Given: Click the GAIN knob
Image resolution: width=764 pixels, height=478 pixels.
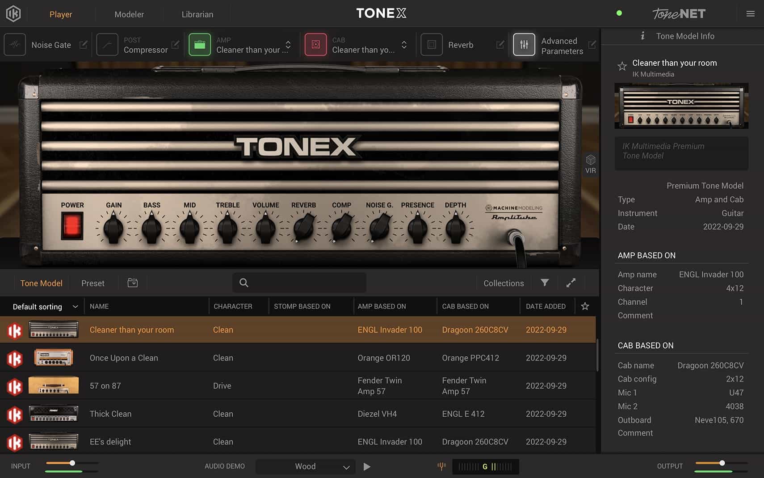Looking at the screenshot, I should [113, 228].
